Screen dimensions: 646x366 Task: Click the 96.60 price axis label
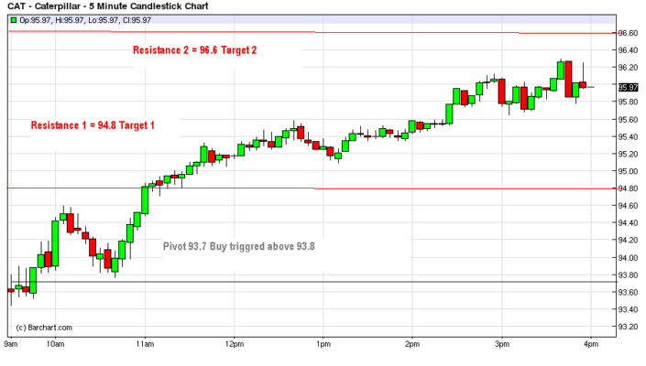[628, 33]
